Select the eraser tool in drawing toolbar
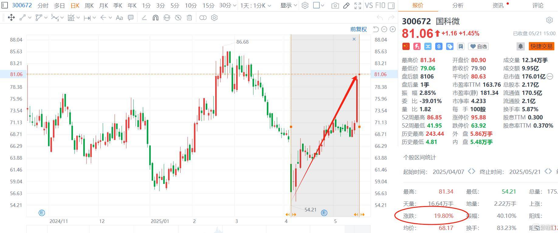Viewport: 558px width, 233px height. 144,18
